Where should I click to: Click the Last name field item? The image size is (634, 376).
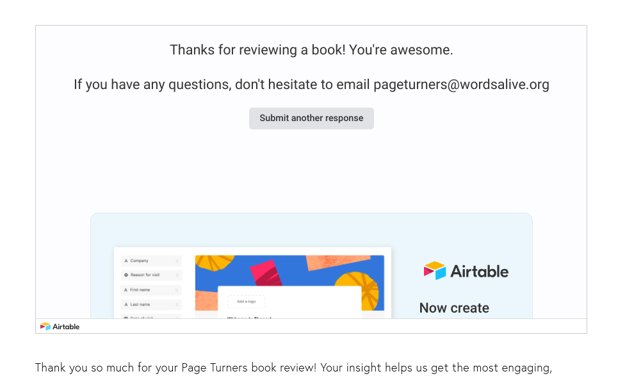(x=140, y=304)
